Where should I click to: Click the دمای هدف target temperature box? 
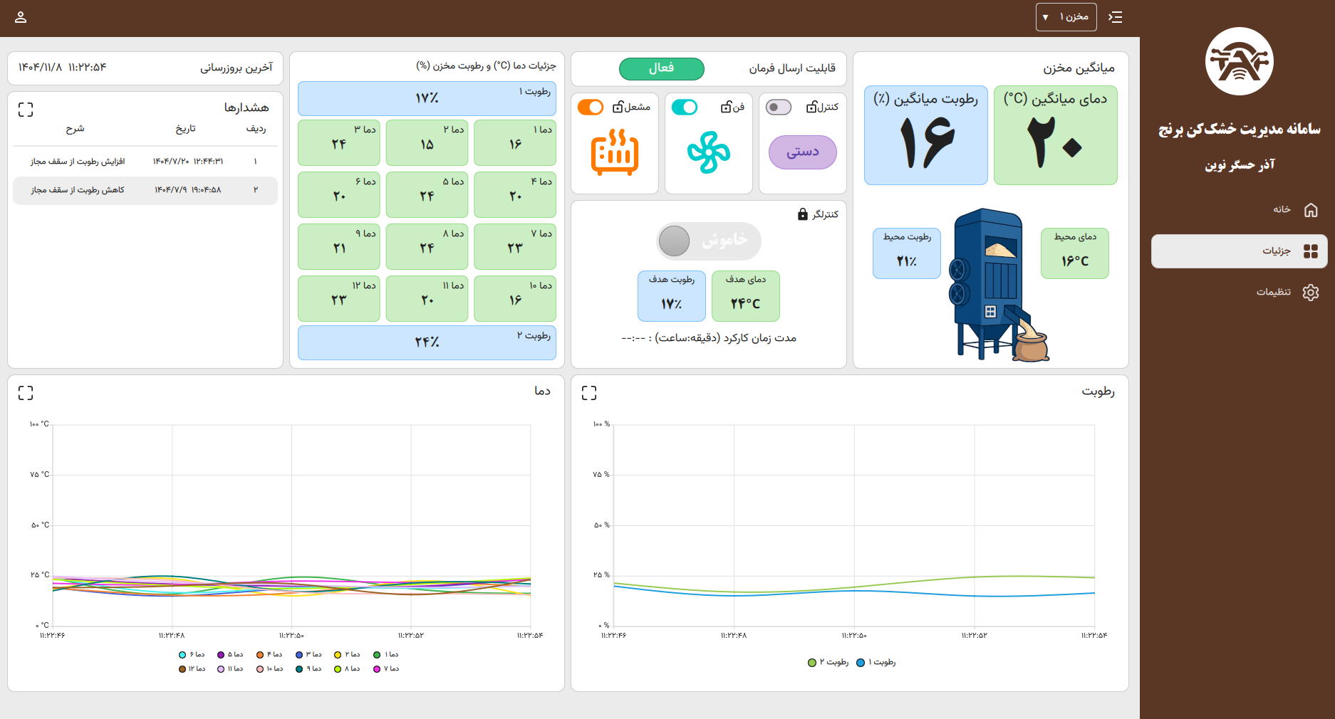click(x=745, y=295)
